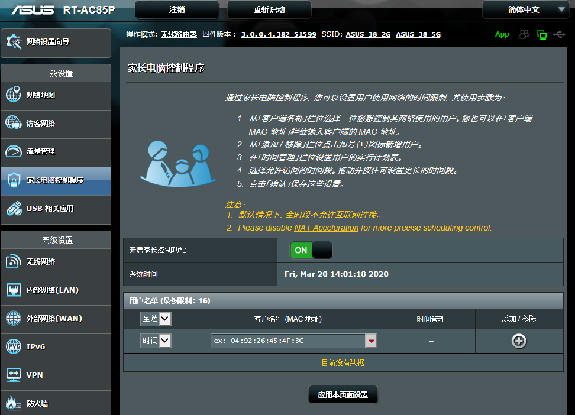
Task: Click the parental control family illustration
Action: click(x=177, y=164)
